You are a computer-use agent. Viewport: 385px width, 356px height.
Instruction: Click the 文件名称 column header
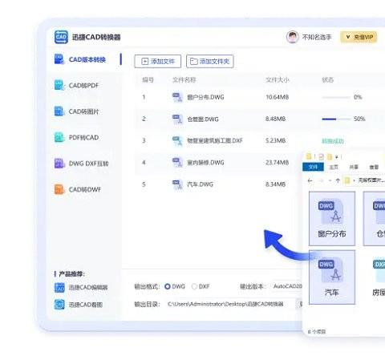184,79
